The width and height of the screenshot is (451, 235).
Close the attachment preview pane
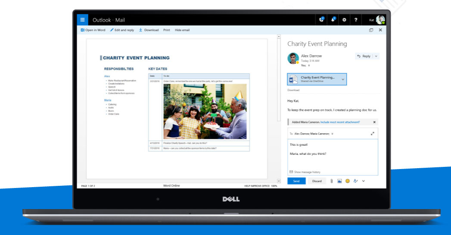coord(380,30)
